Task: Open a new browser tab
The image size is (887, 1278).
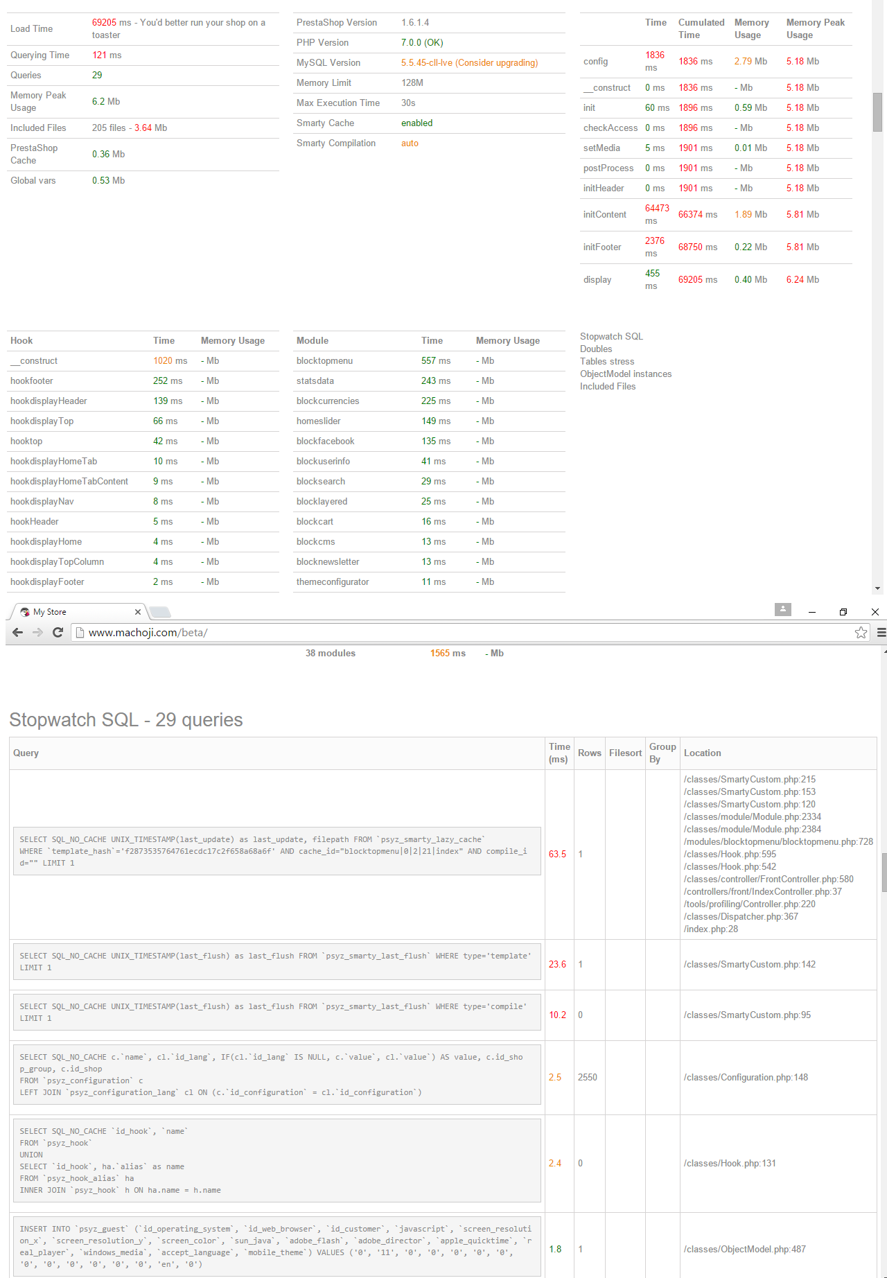Action: point(160,612)
